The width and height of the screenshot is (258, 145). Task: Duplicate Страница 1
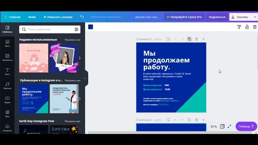click(x=189, y=39)
